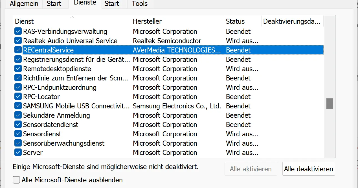This screenshot has height=188, width=358.
Task: Grab the services list vertical scrollbar thumb
Action: tap(330, 104)
